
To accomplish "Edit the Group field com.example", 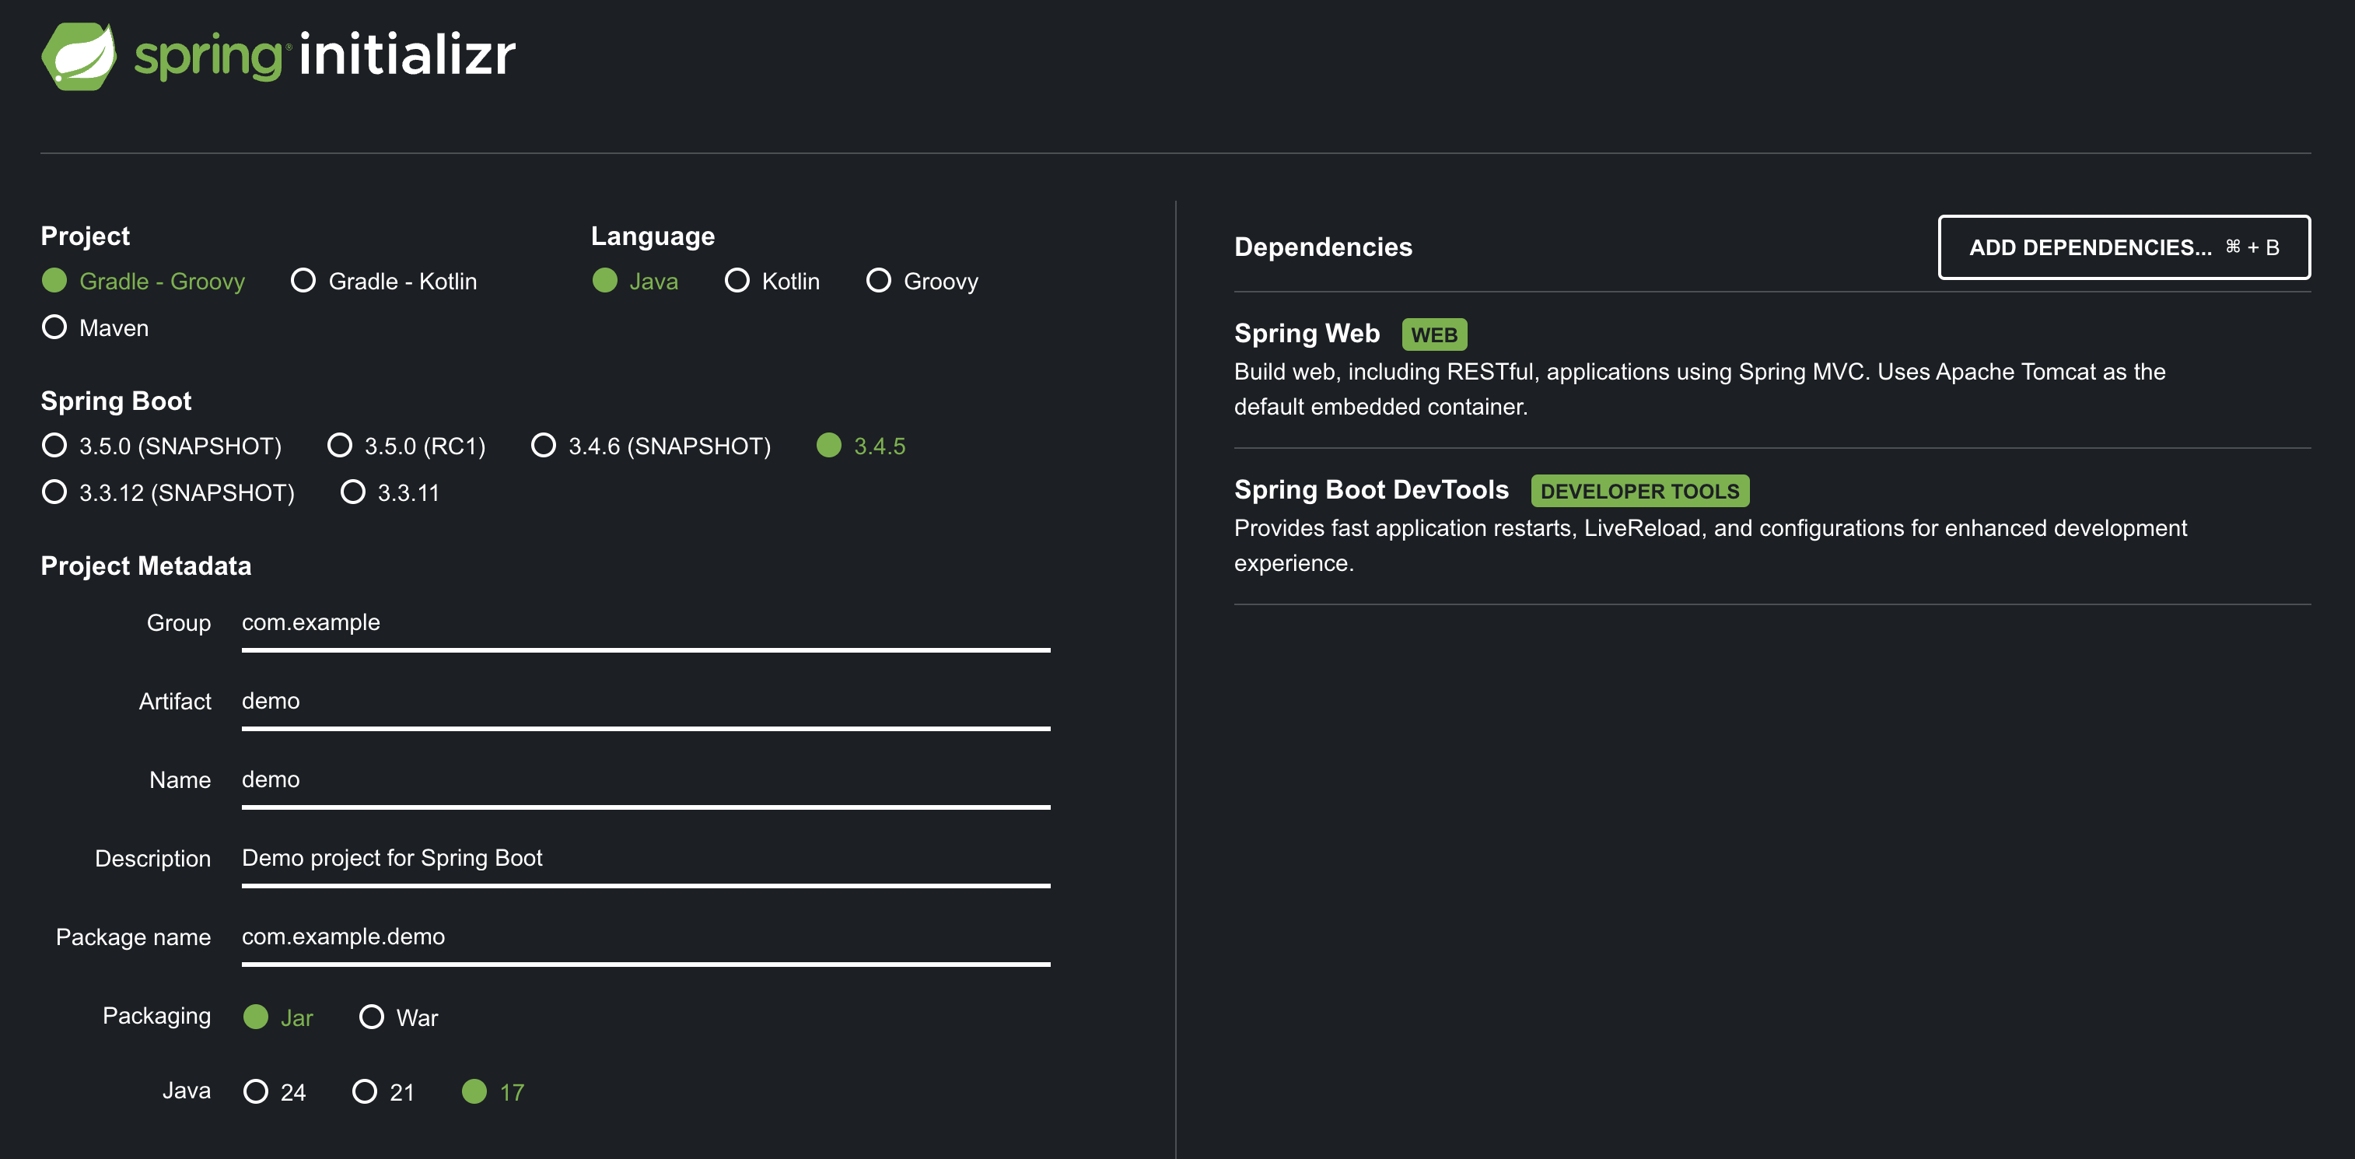I will coord(646,623).
